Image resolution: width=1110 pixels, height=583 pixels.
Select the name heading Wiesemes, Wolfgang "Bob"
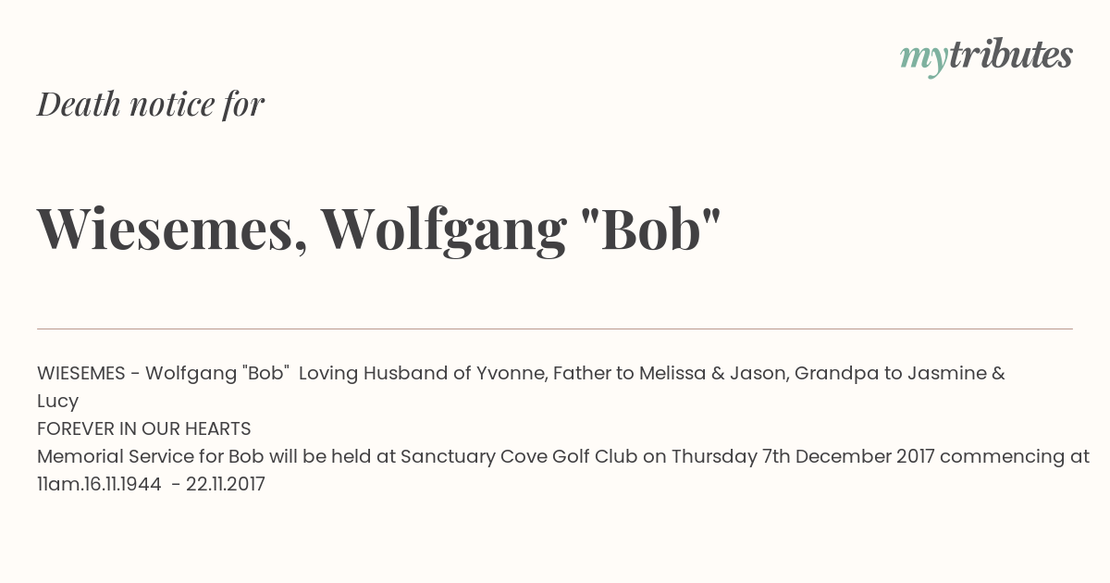(379, 228)
